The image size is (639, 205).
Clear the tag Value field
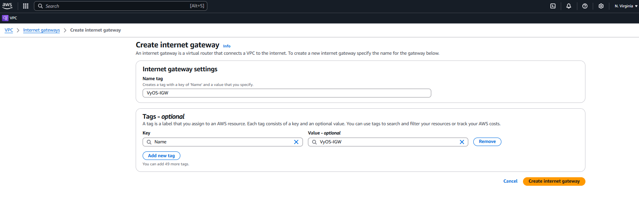pyautogui.click(x=462, y=142)
